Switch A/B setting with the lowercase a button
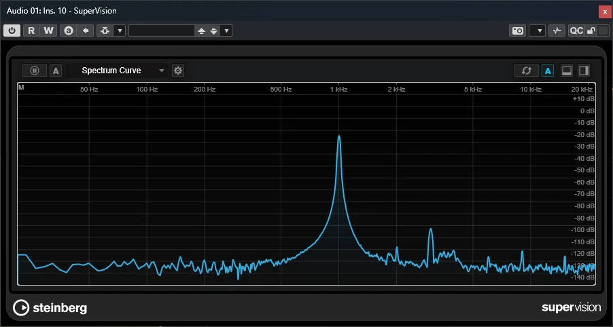Screen dimensions: 613x327 (69, 31)
